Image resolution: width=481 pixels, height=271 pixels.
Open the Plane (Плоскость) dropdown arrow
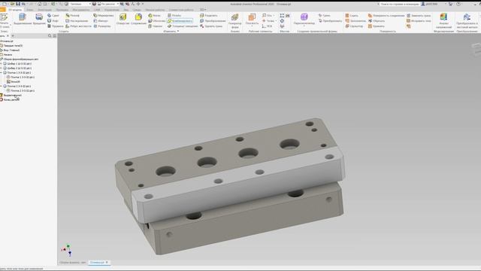click(x=252, y=26)
